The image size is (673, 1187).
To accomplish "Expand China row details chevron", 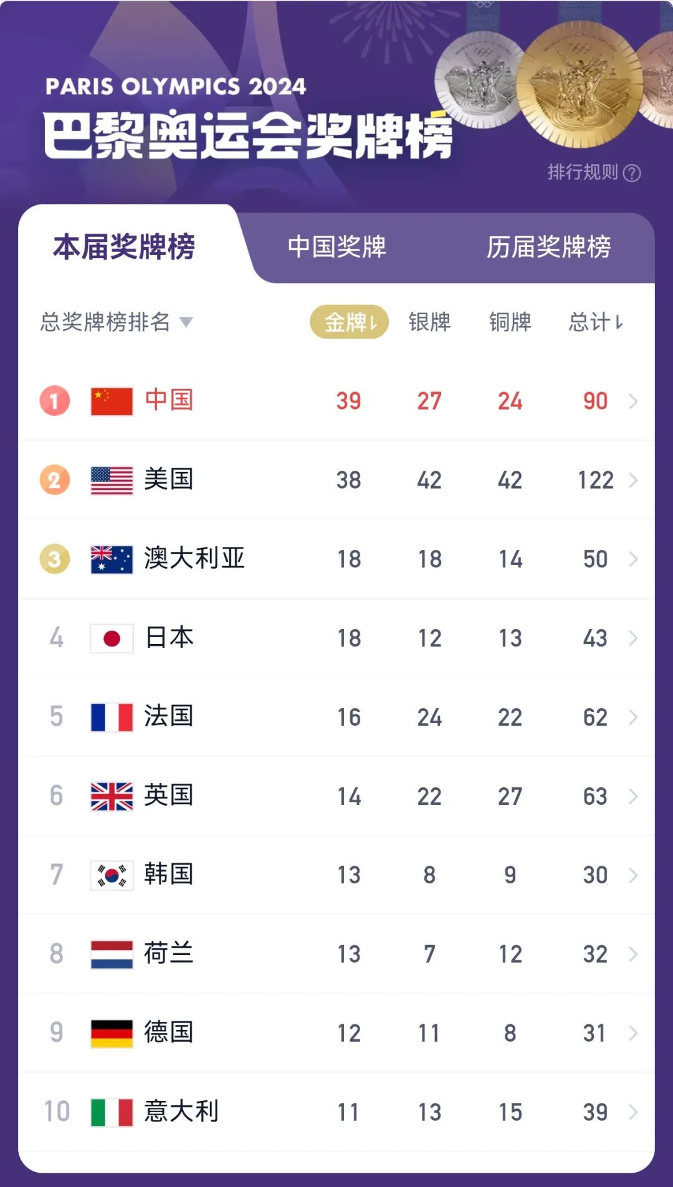I will click(x=633, y=401).
